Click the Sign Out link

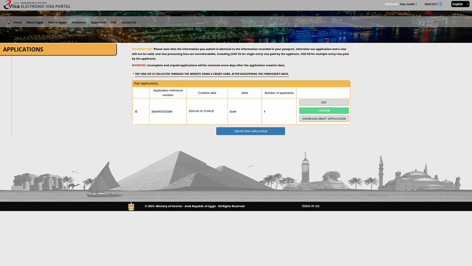(x=430, y=4)
